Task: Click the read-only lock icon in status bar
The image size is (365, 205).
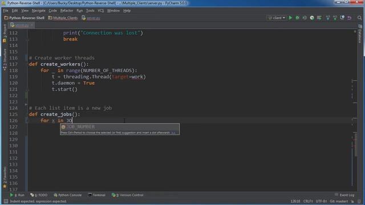Action: [352, 201]
